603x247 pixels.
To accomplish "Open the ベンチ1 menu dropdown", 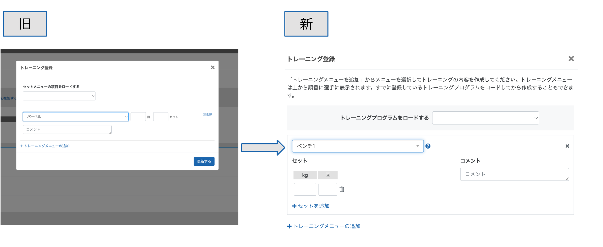I will tap(358, 146).
